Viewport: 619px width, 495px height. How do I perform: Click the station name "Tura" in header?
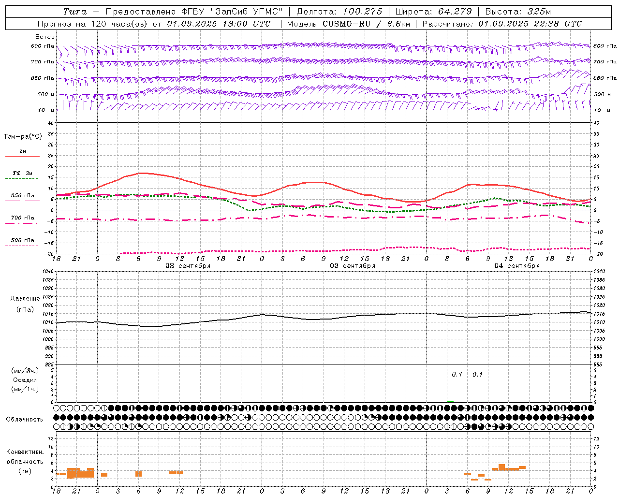[x=75, y=12]
